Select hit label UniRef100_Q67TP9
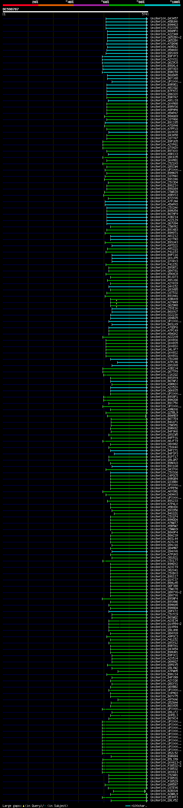The height and width of the screenshot is (808, 183). coord(164,372)
